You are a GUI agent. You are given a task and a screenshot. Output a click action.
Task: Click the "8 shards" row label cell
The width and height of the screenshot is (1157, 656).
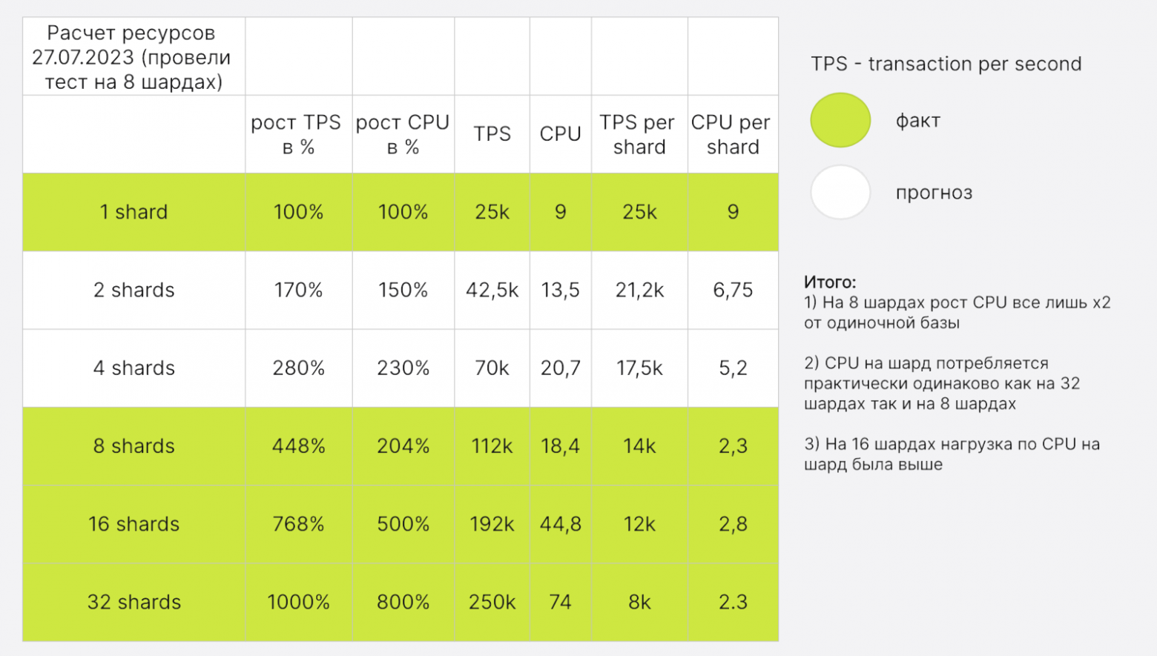[x=133, y=446]
